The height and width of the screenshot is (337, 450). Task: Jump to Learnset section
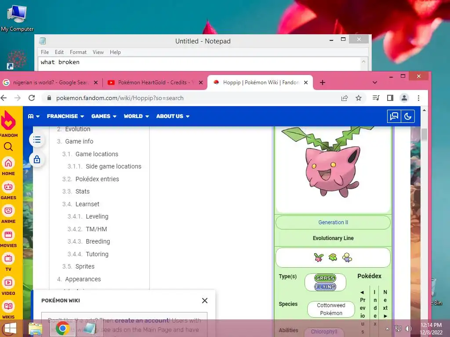click(x=87, y=204)
